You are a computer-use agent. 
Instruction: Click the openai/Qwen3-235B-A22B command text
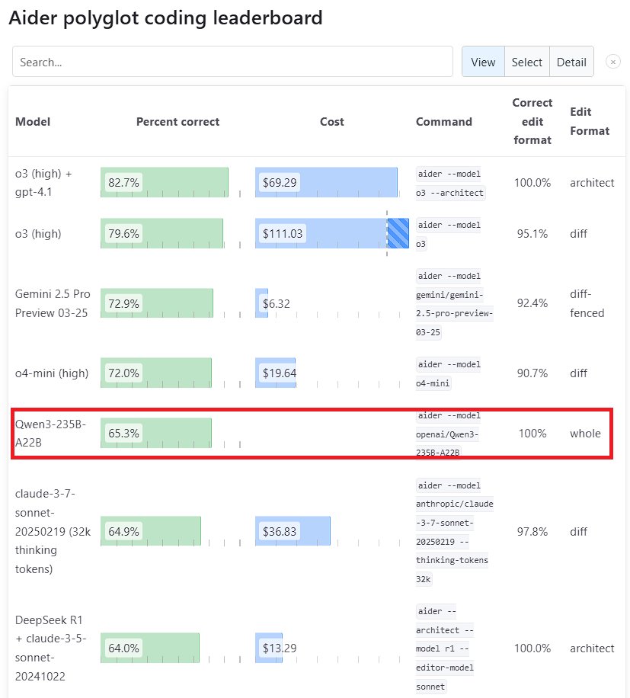[x=449, y=434]
